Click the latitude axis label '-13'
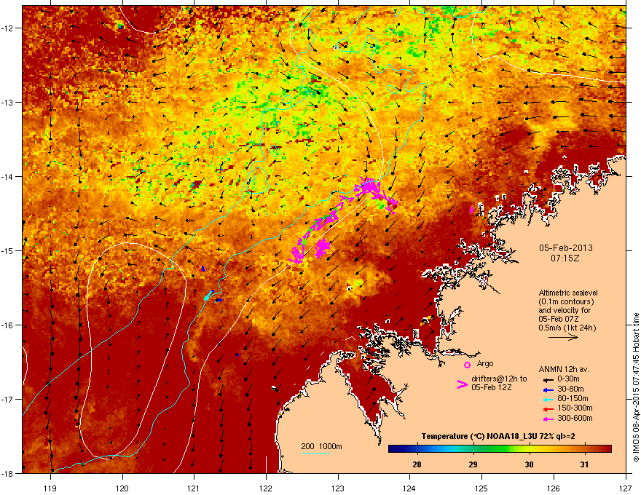Viewport: 641px width, 495px height. click(7, 102)
